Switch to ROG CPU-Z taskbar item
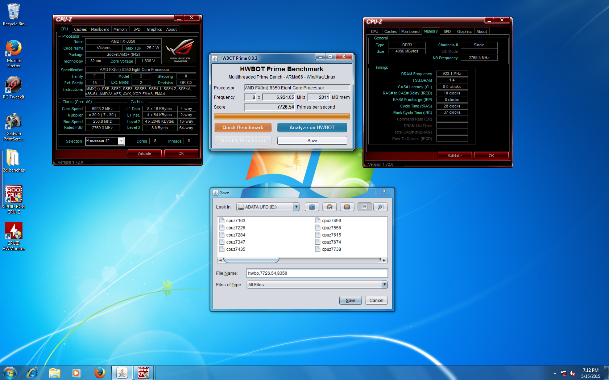Viewport: 609px width, 380px height. pos(144,373)
